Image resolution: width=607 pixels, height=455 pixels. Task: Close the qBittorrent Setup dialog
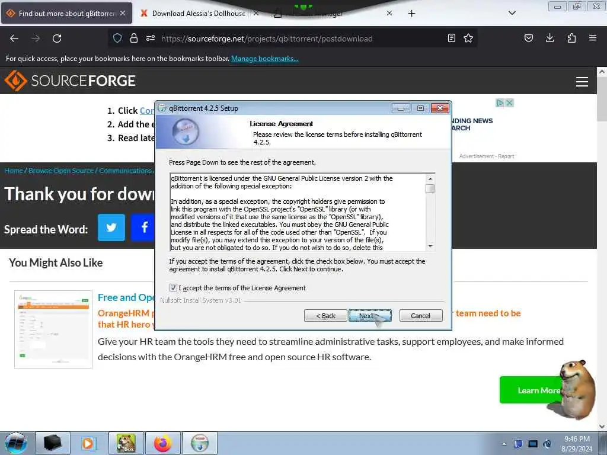[440, 108]
